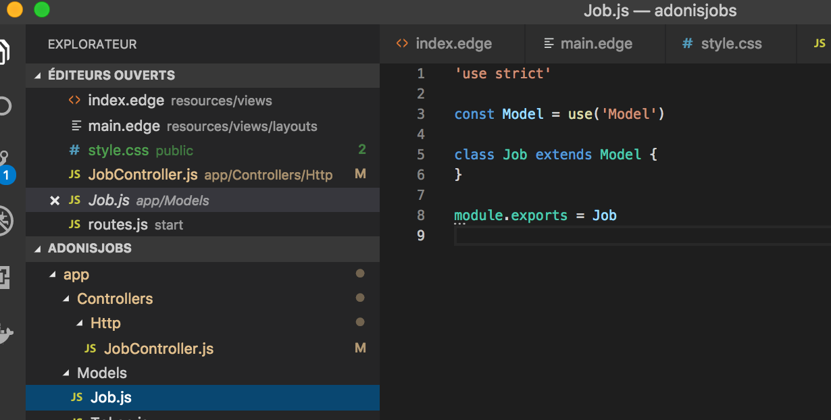Select main.edge in the open editors list
This screenshot has width=831, height=420.
click(124, 126)
